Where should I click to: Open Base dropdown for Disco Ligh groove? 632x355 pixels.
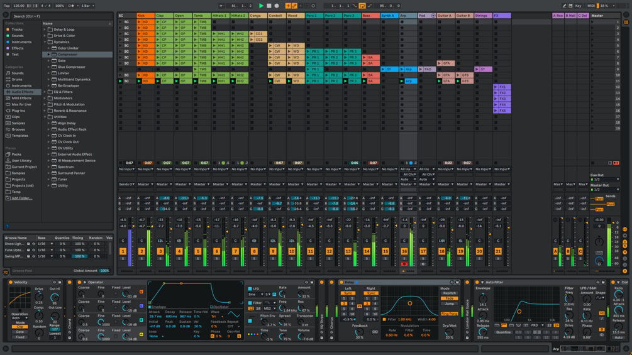(x=45, y=244)
